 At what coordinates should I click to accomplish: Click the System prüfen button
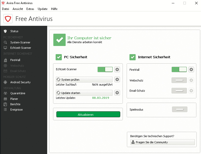pyautogui.click(x=84, y=79)
